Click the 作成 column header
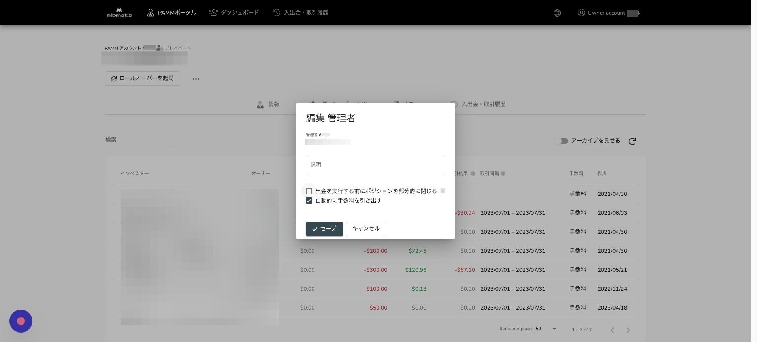The width and height of the screenshot is (757, 342). pyautogui.click(x=602, y=174)
